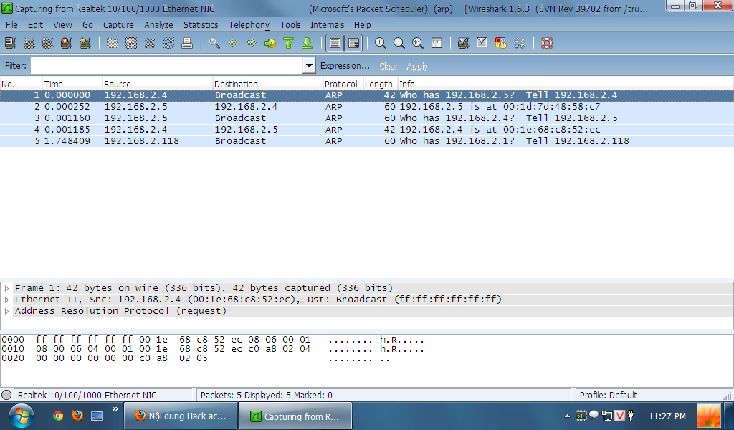Open the Statistics menu

(200, 24)
